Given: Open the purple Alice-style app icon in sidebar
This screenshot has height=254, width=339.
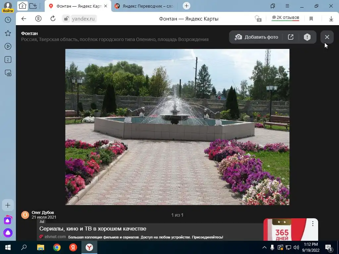Looking at the screenshot, I should point(8,220).
